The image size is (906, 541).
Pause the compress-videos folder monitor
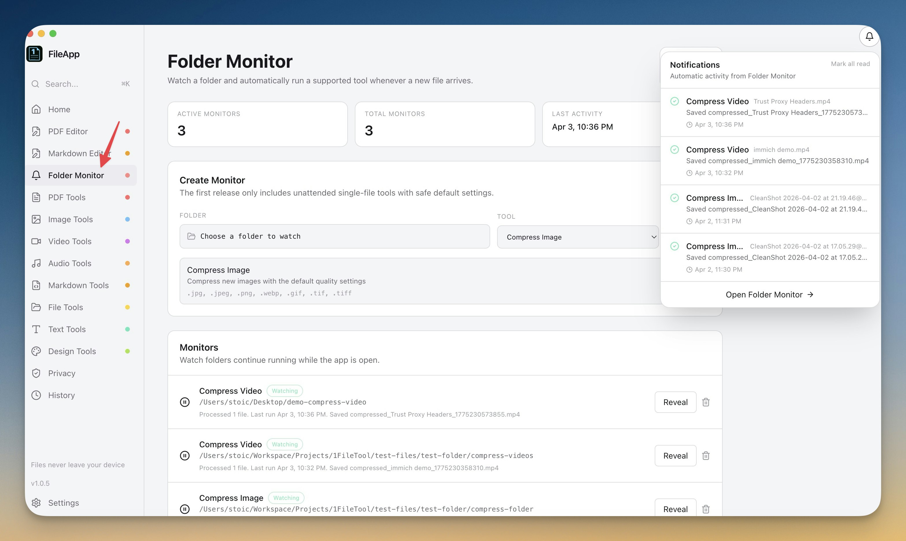185,456
